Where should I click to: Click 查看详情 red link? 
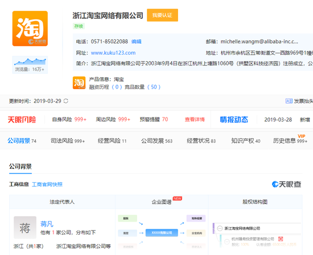click(195, 119)
